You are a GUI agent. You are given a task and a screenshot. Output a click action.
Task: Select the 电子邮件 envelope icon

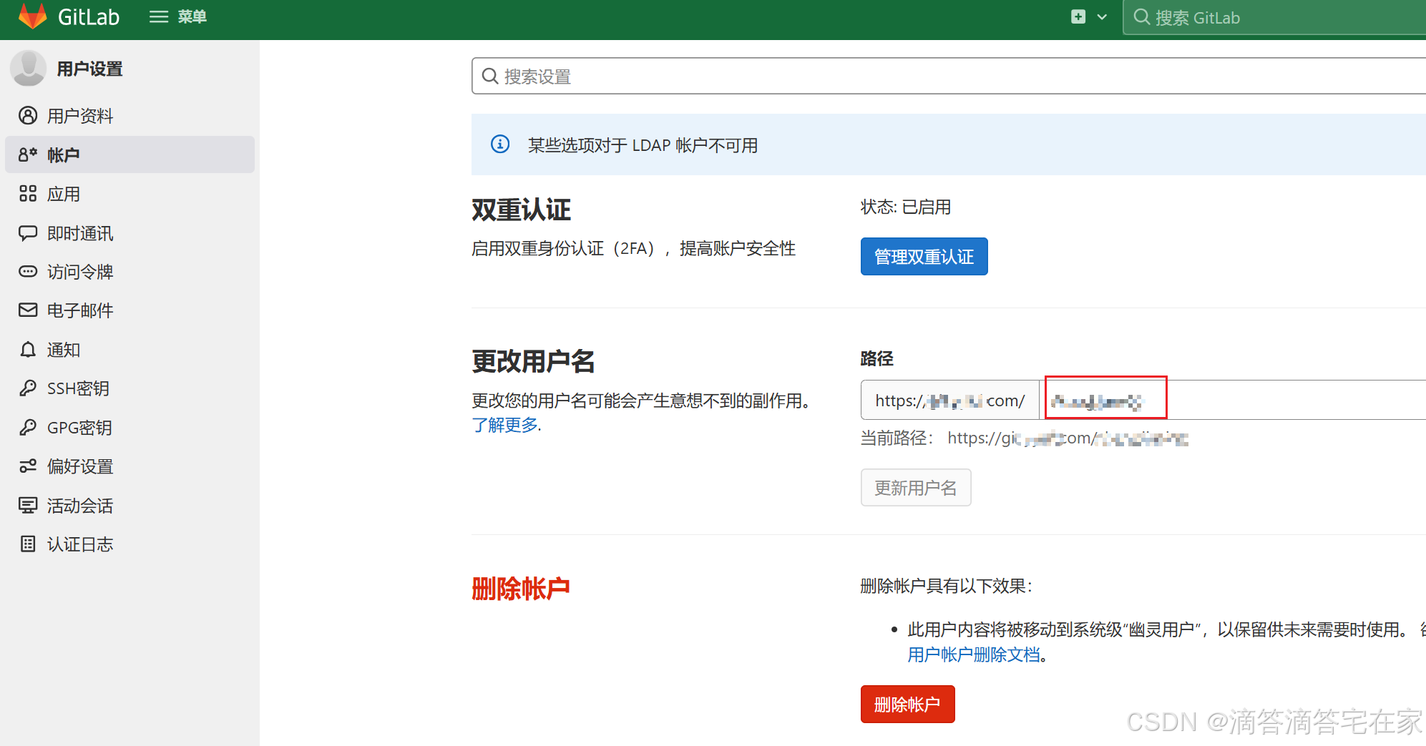click(27, 310)
